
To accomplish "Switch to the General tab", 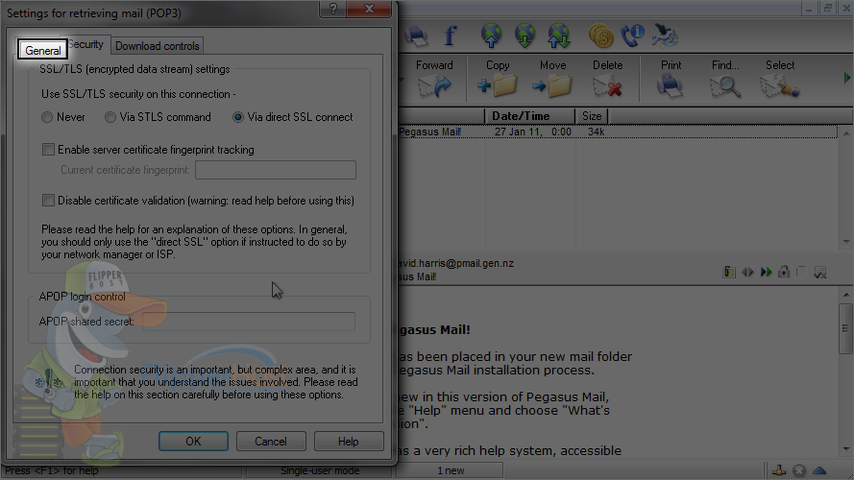I will (42, 50).
